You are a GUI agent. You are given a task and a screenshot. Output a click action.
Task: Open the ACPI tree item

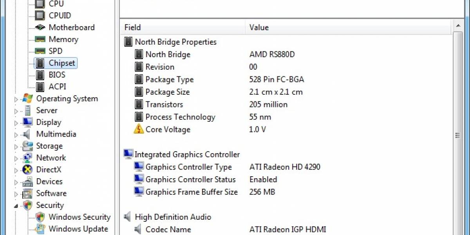57,87
